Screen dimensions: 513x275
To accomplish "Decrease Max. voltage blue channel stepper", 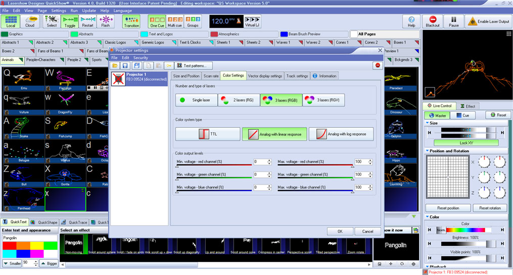I will tap(370, 189).
